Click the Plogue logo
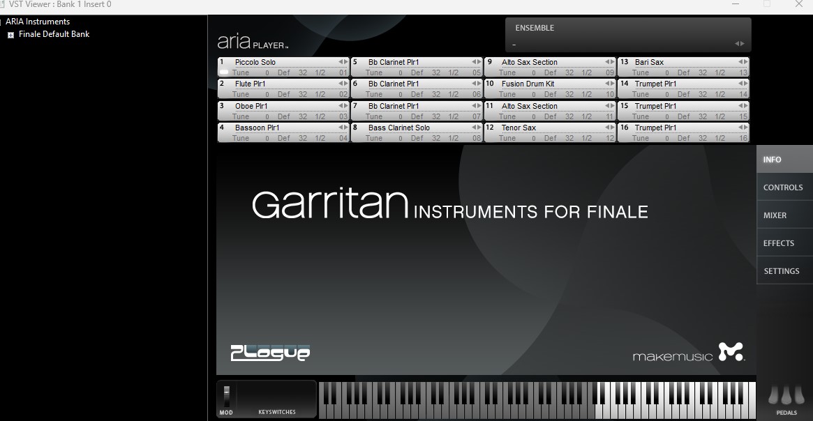 270,353
